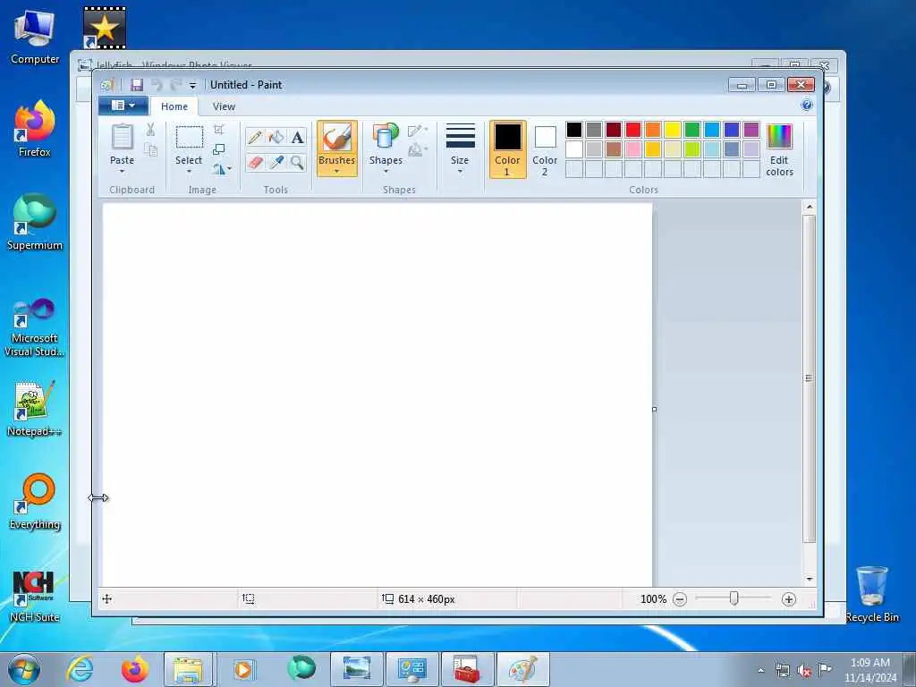Click zoom in plus button

[789, 599]
